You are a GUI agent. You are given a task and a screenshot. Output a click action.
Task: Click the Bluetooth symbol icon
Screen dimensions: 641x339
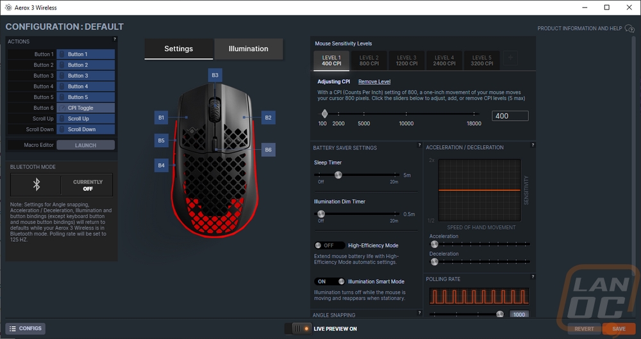coord(37,184)
